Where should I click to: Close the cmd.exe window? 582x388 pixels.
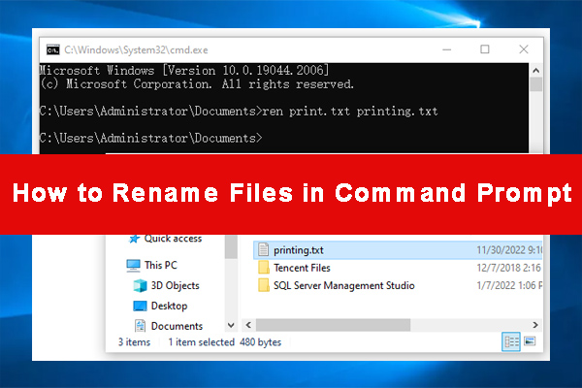pyautogui.click(x=524, y=49)
